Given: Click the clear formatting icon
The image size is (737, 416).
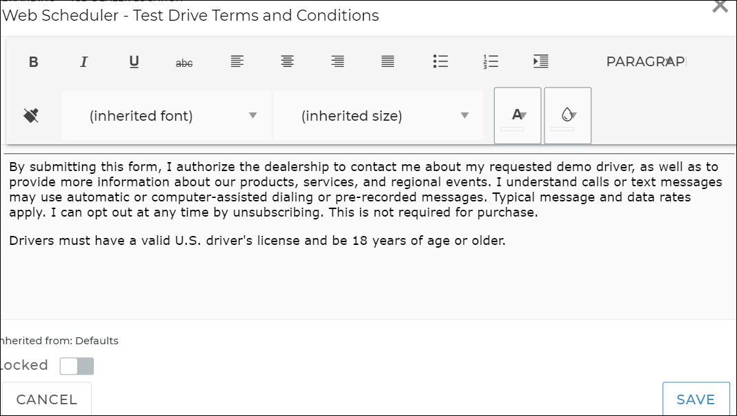Looking at the screenshot, I should tap(30, 115).
